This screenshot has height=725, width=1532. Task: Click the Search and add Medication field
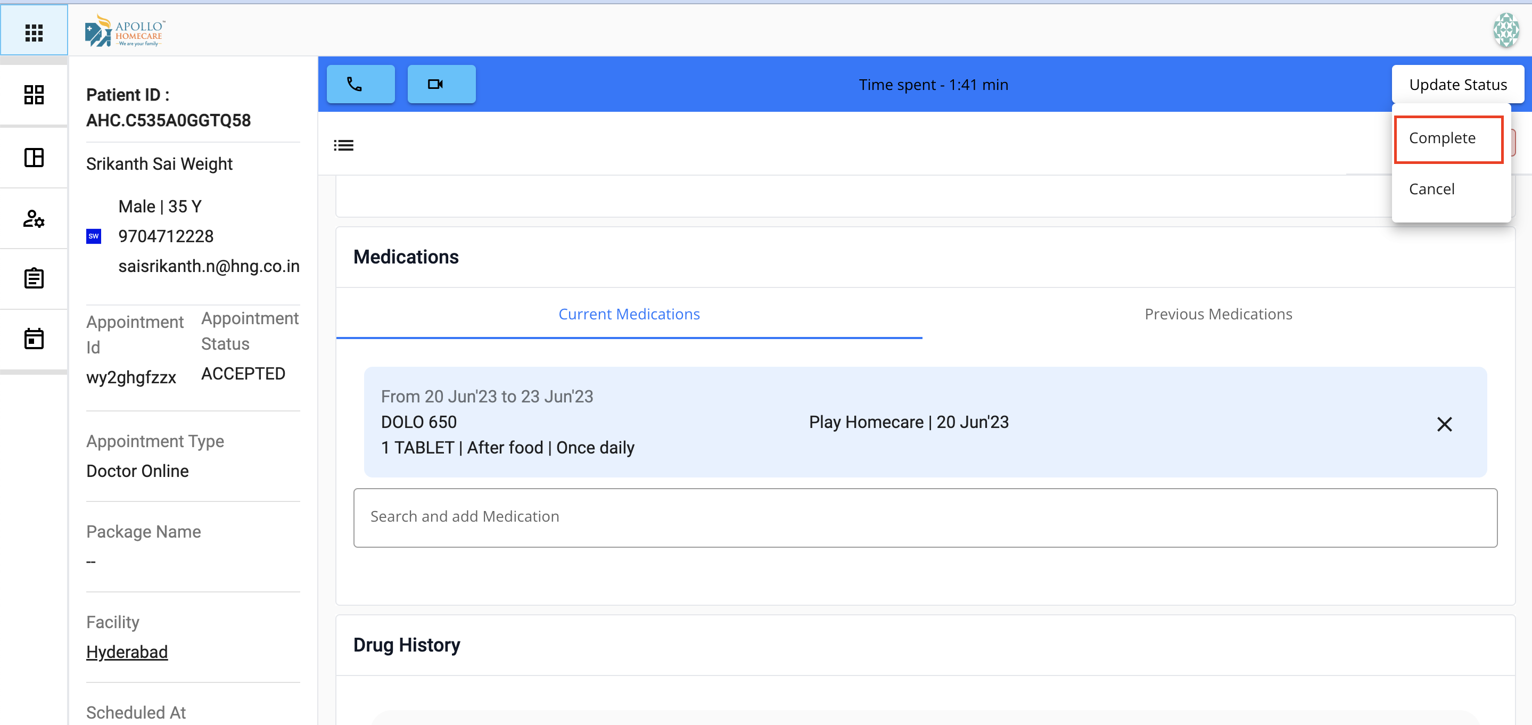(925, 517)
